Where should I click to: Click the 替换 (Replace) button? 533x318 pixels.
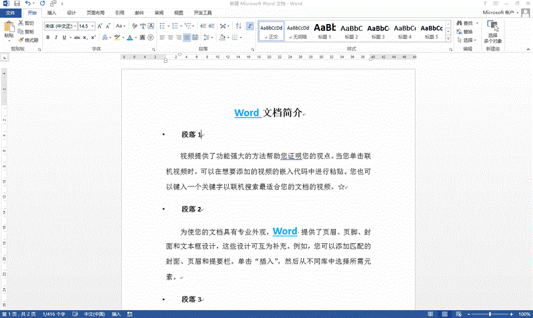click(x=465, y=32)
